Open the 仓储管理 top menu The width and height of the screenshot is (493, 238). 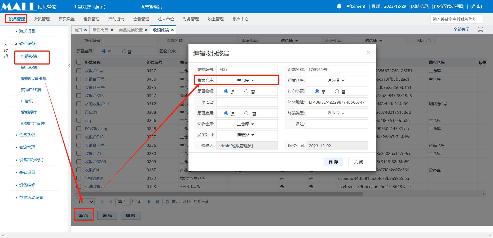click(141, 19)
